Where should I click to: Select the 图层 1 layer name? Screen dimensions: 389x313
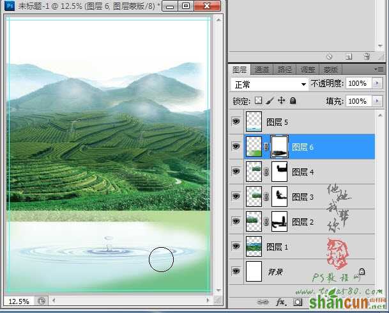[277, 247]
